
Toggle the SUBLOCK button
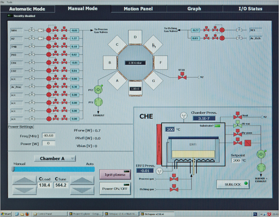pyautogui.click(x=233, y=184)
